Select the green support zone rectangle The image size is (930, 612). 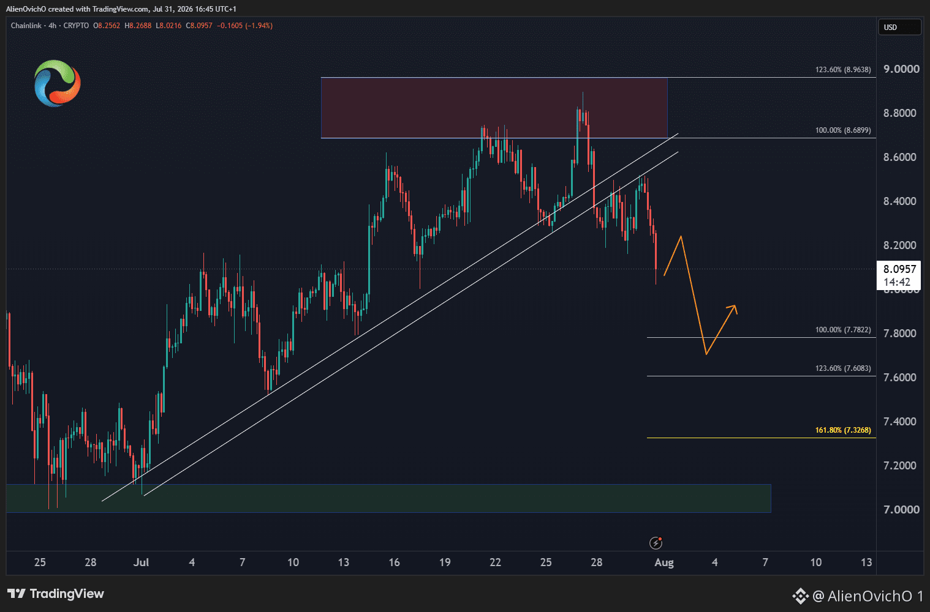[388, 498]
